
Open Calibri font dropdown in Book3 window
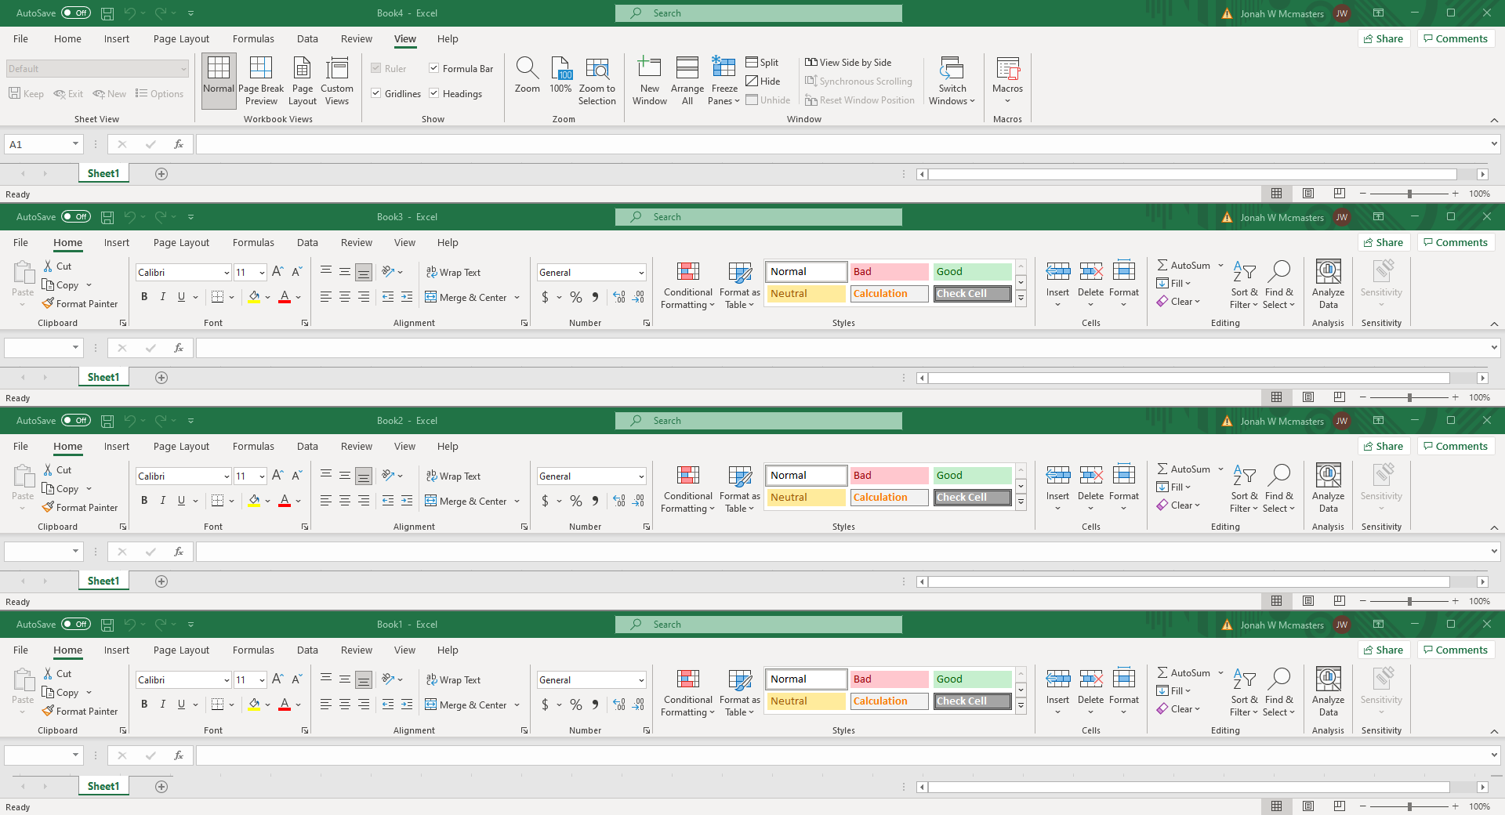227,273
